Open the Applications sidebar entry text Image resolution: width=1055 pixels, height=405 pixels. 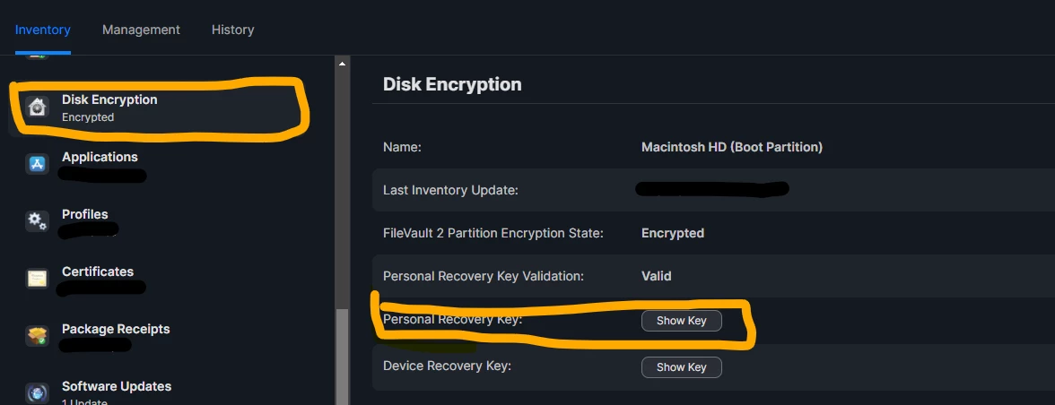[x=100, y=157]
